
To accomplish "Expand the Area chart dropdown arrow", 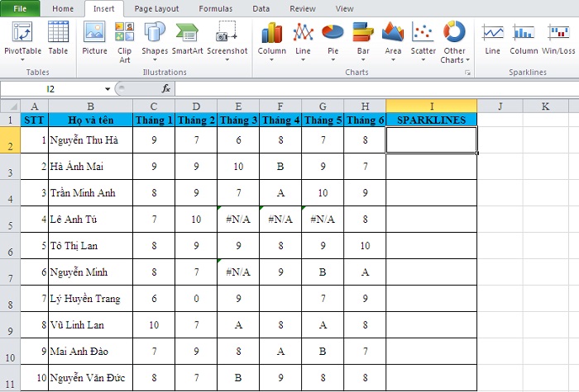I will (x=393, y=59).
